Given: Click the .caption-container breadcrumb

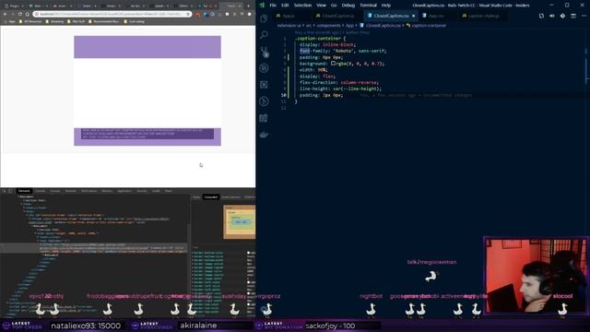Looking at the screenshot, I should 426,26.
